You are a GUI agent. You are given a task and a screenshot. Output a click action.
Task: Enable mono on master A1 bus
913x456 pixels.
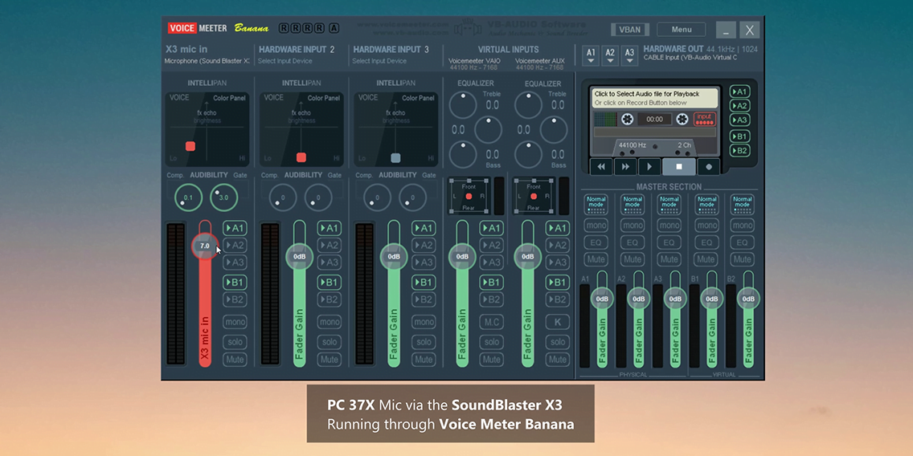tap(596, 226)
